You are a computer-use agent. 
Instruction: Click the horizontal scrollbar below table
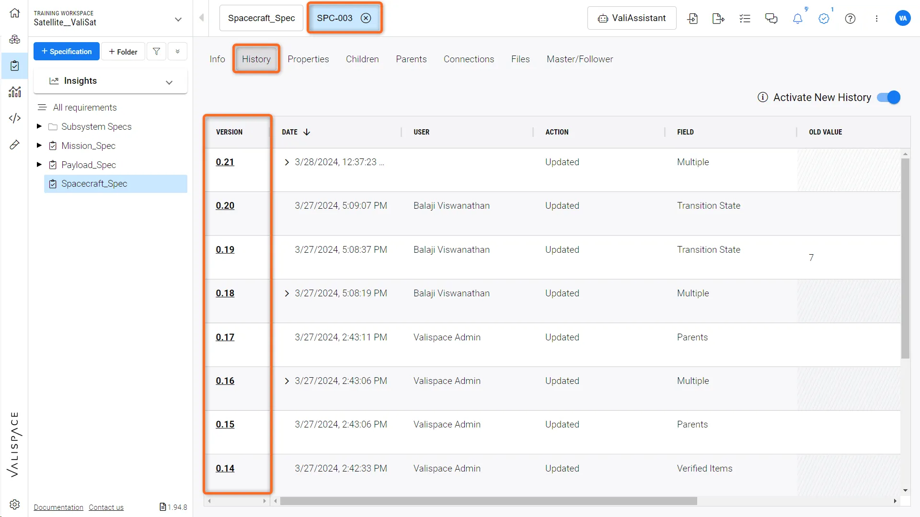coord(488,501)
